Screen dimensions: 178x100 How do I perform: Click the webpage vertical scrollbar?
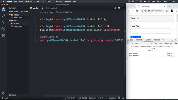177,18
